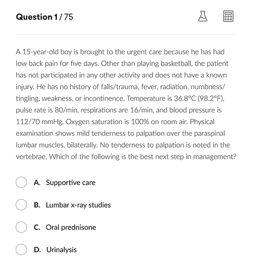Click the option letter 'C.'

[x=37, y=228]
